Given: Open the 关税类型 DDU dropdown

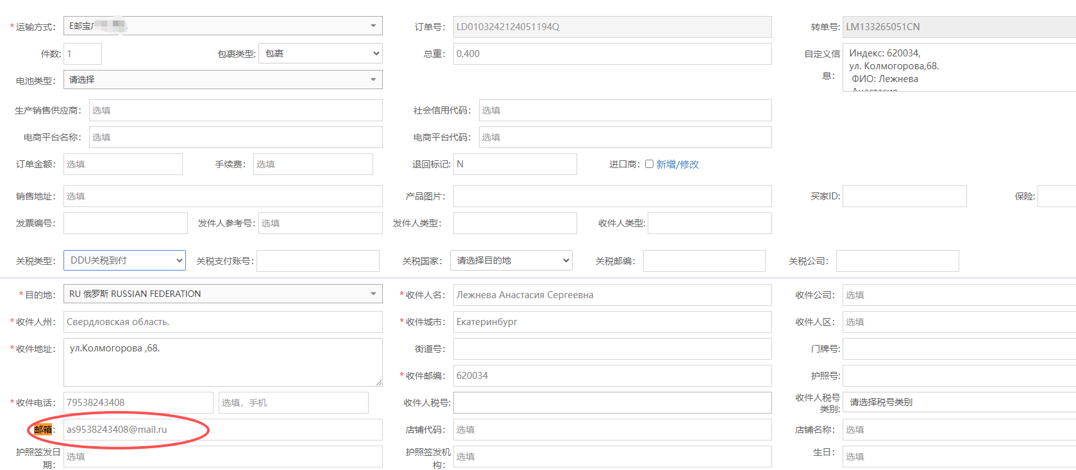Looking at the screenshot, I should pyautogui.click(x=124, y=261).
